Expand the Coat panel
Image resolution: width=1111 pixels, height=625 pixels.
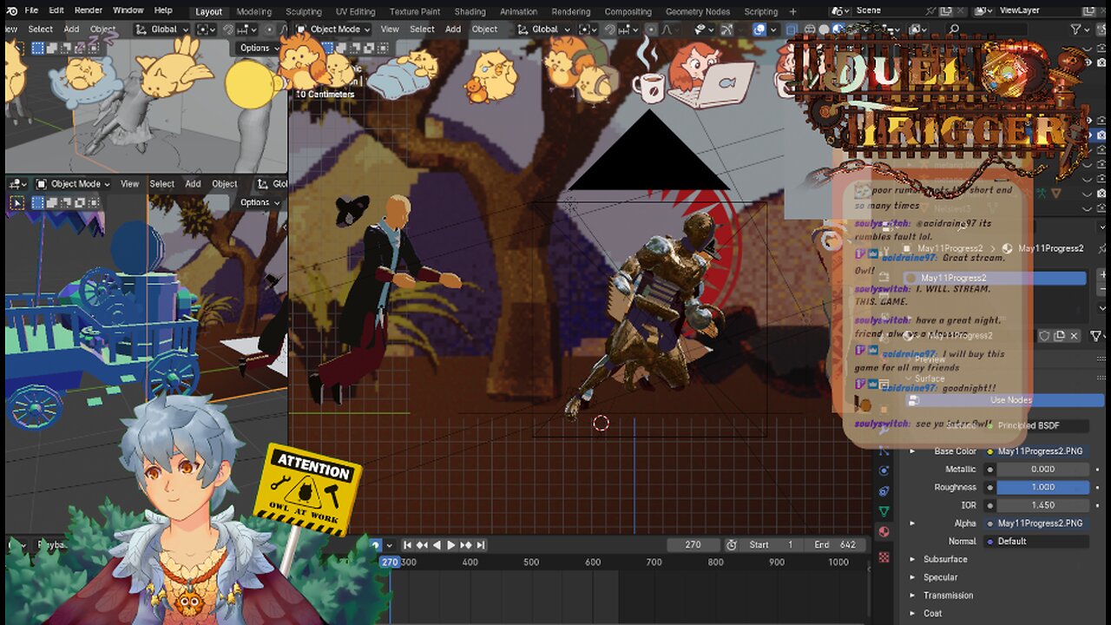click(x=932, y=614)
